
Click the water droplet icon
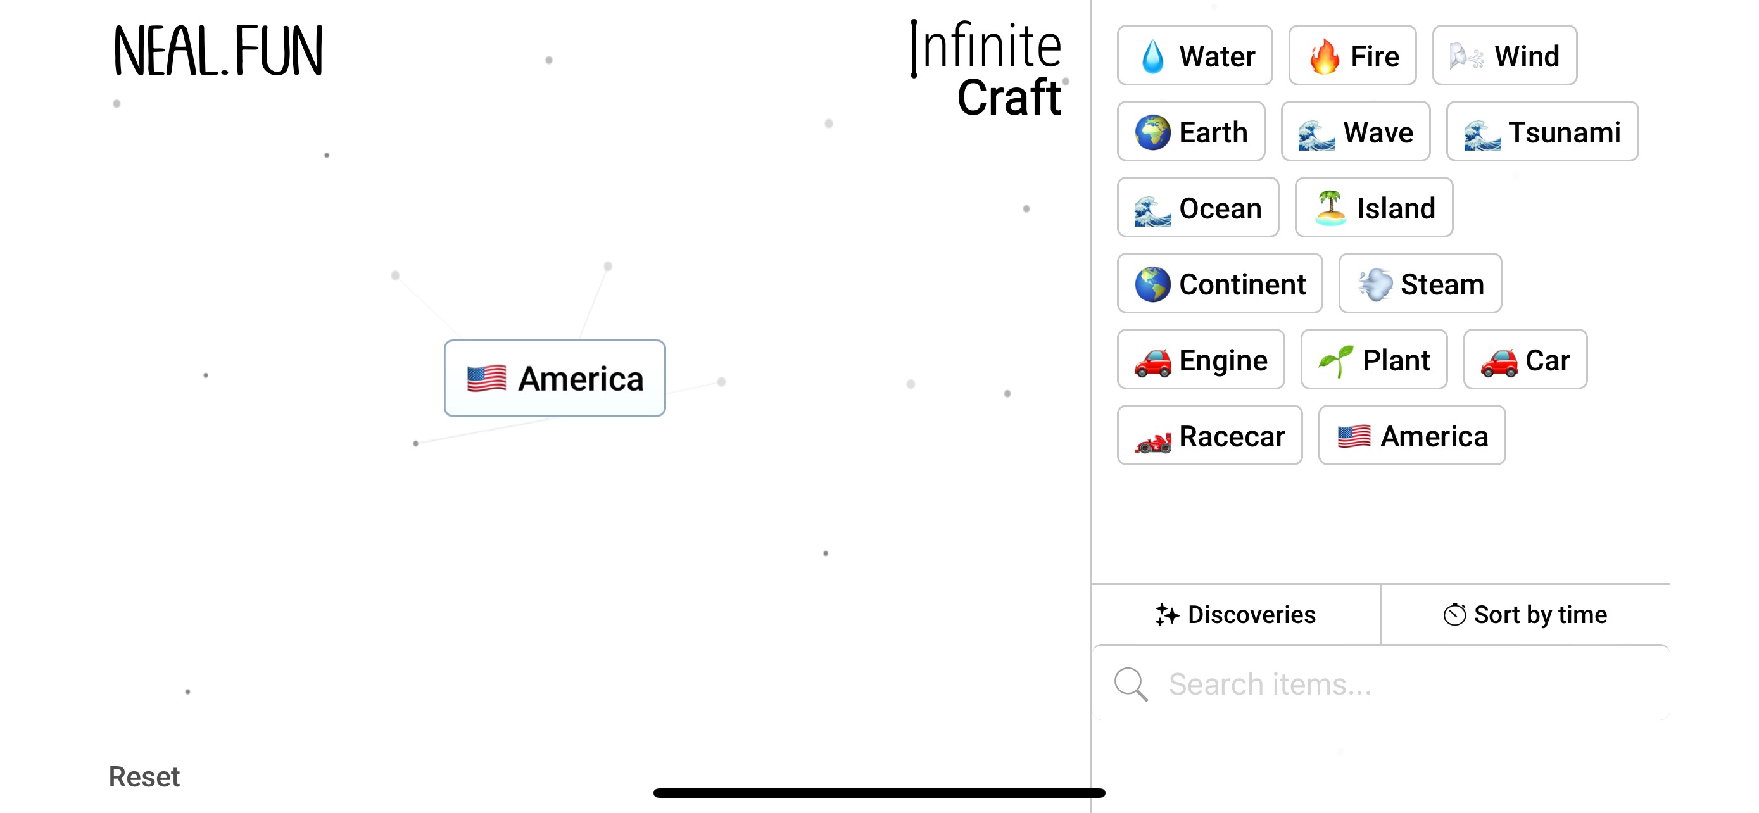1152,56
